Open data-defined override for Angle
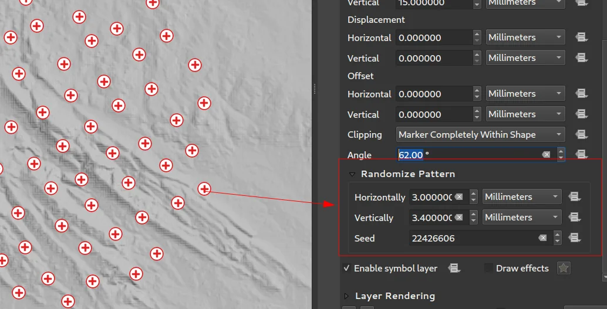This screenshot has height=309, width=607. 581,155
